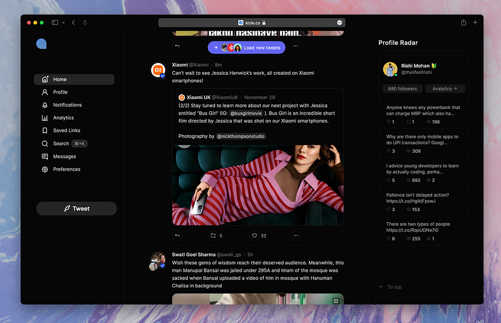Click the @Xiaomi handle
Viewport: 501px width, 323px height.
click(199, 65)
